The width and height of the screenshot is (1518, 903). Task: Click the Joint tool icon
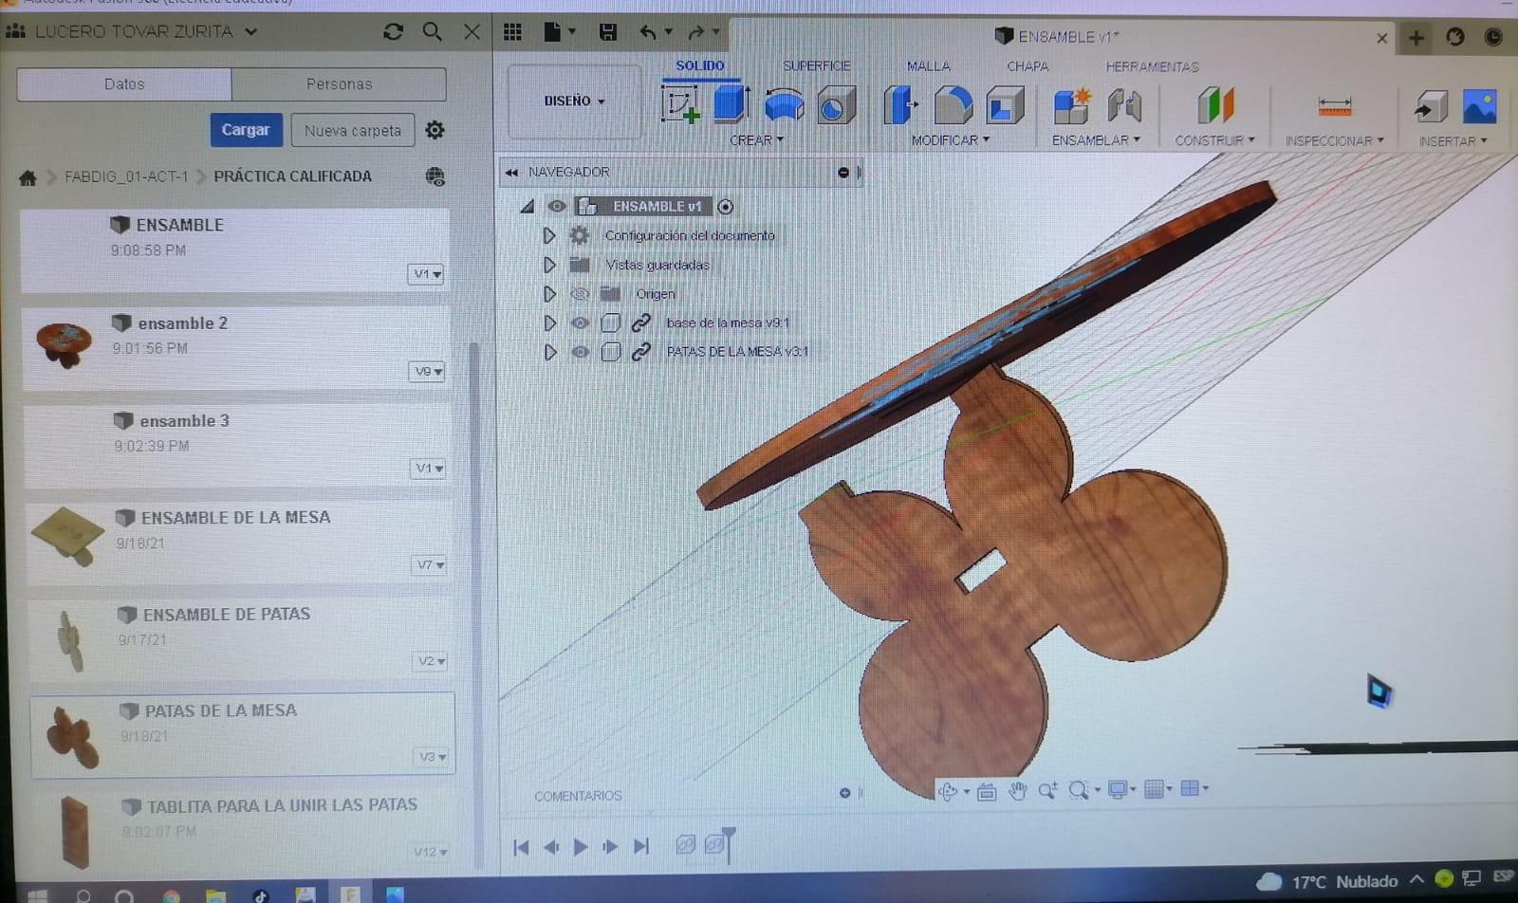pos(1124,106)
